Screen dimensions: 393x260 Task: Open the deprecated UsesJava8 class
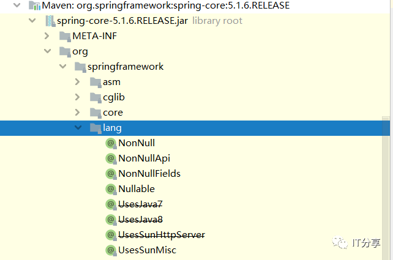(x=140, y=220)
